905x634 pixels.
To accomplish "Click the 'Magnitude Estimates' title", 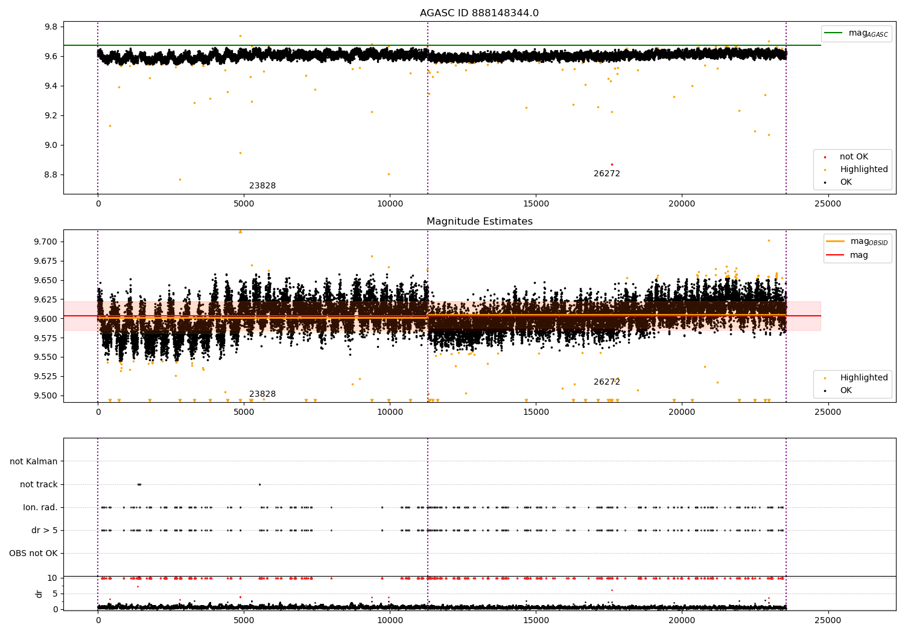I will pyautogui.click(x=479, y=222).
